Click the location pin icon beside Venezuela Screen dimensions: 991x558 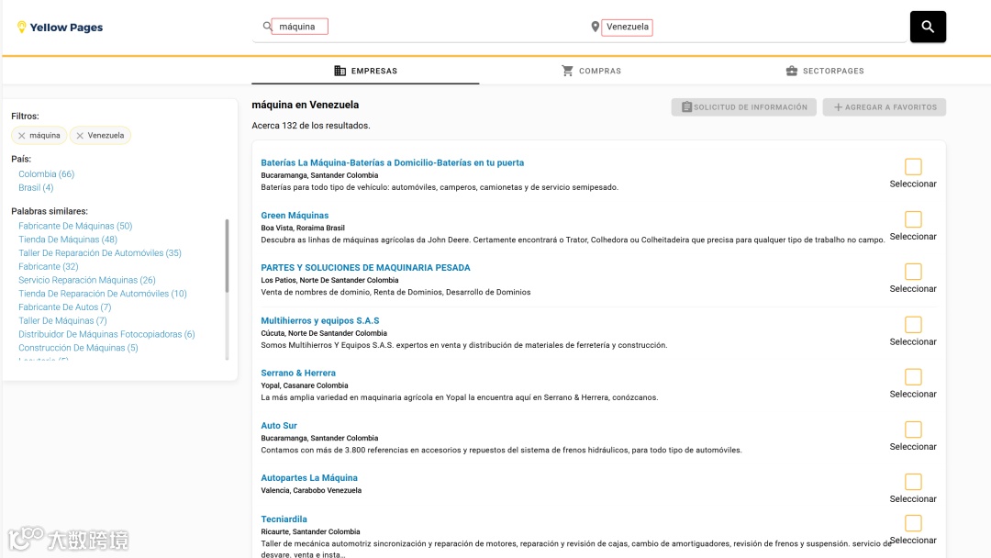[x=595, y=27]
